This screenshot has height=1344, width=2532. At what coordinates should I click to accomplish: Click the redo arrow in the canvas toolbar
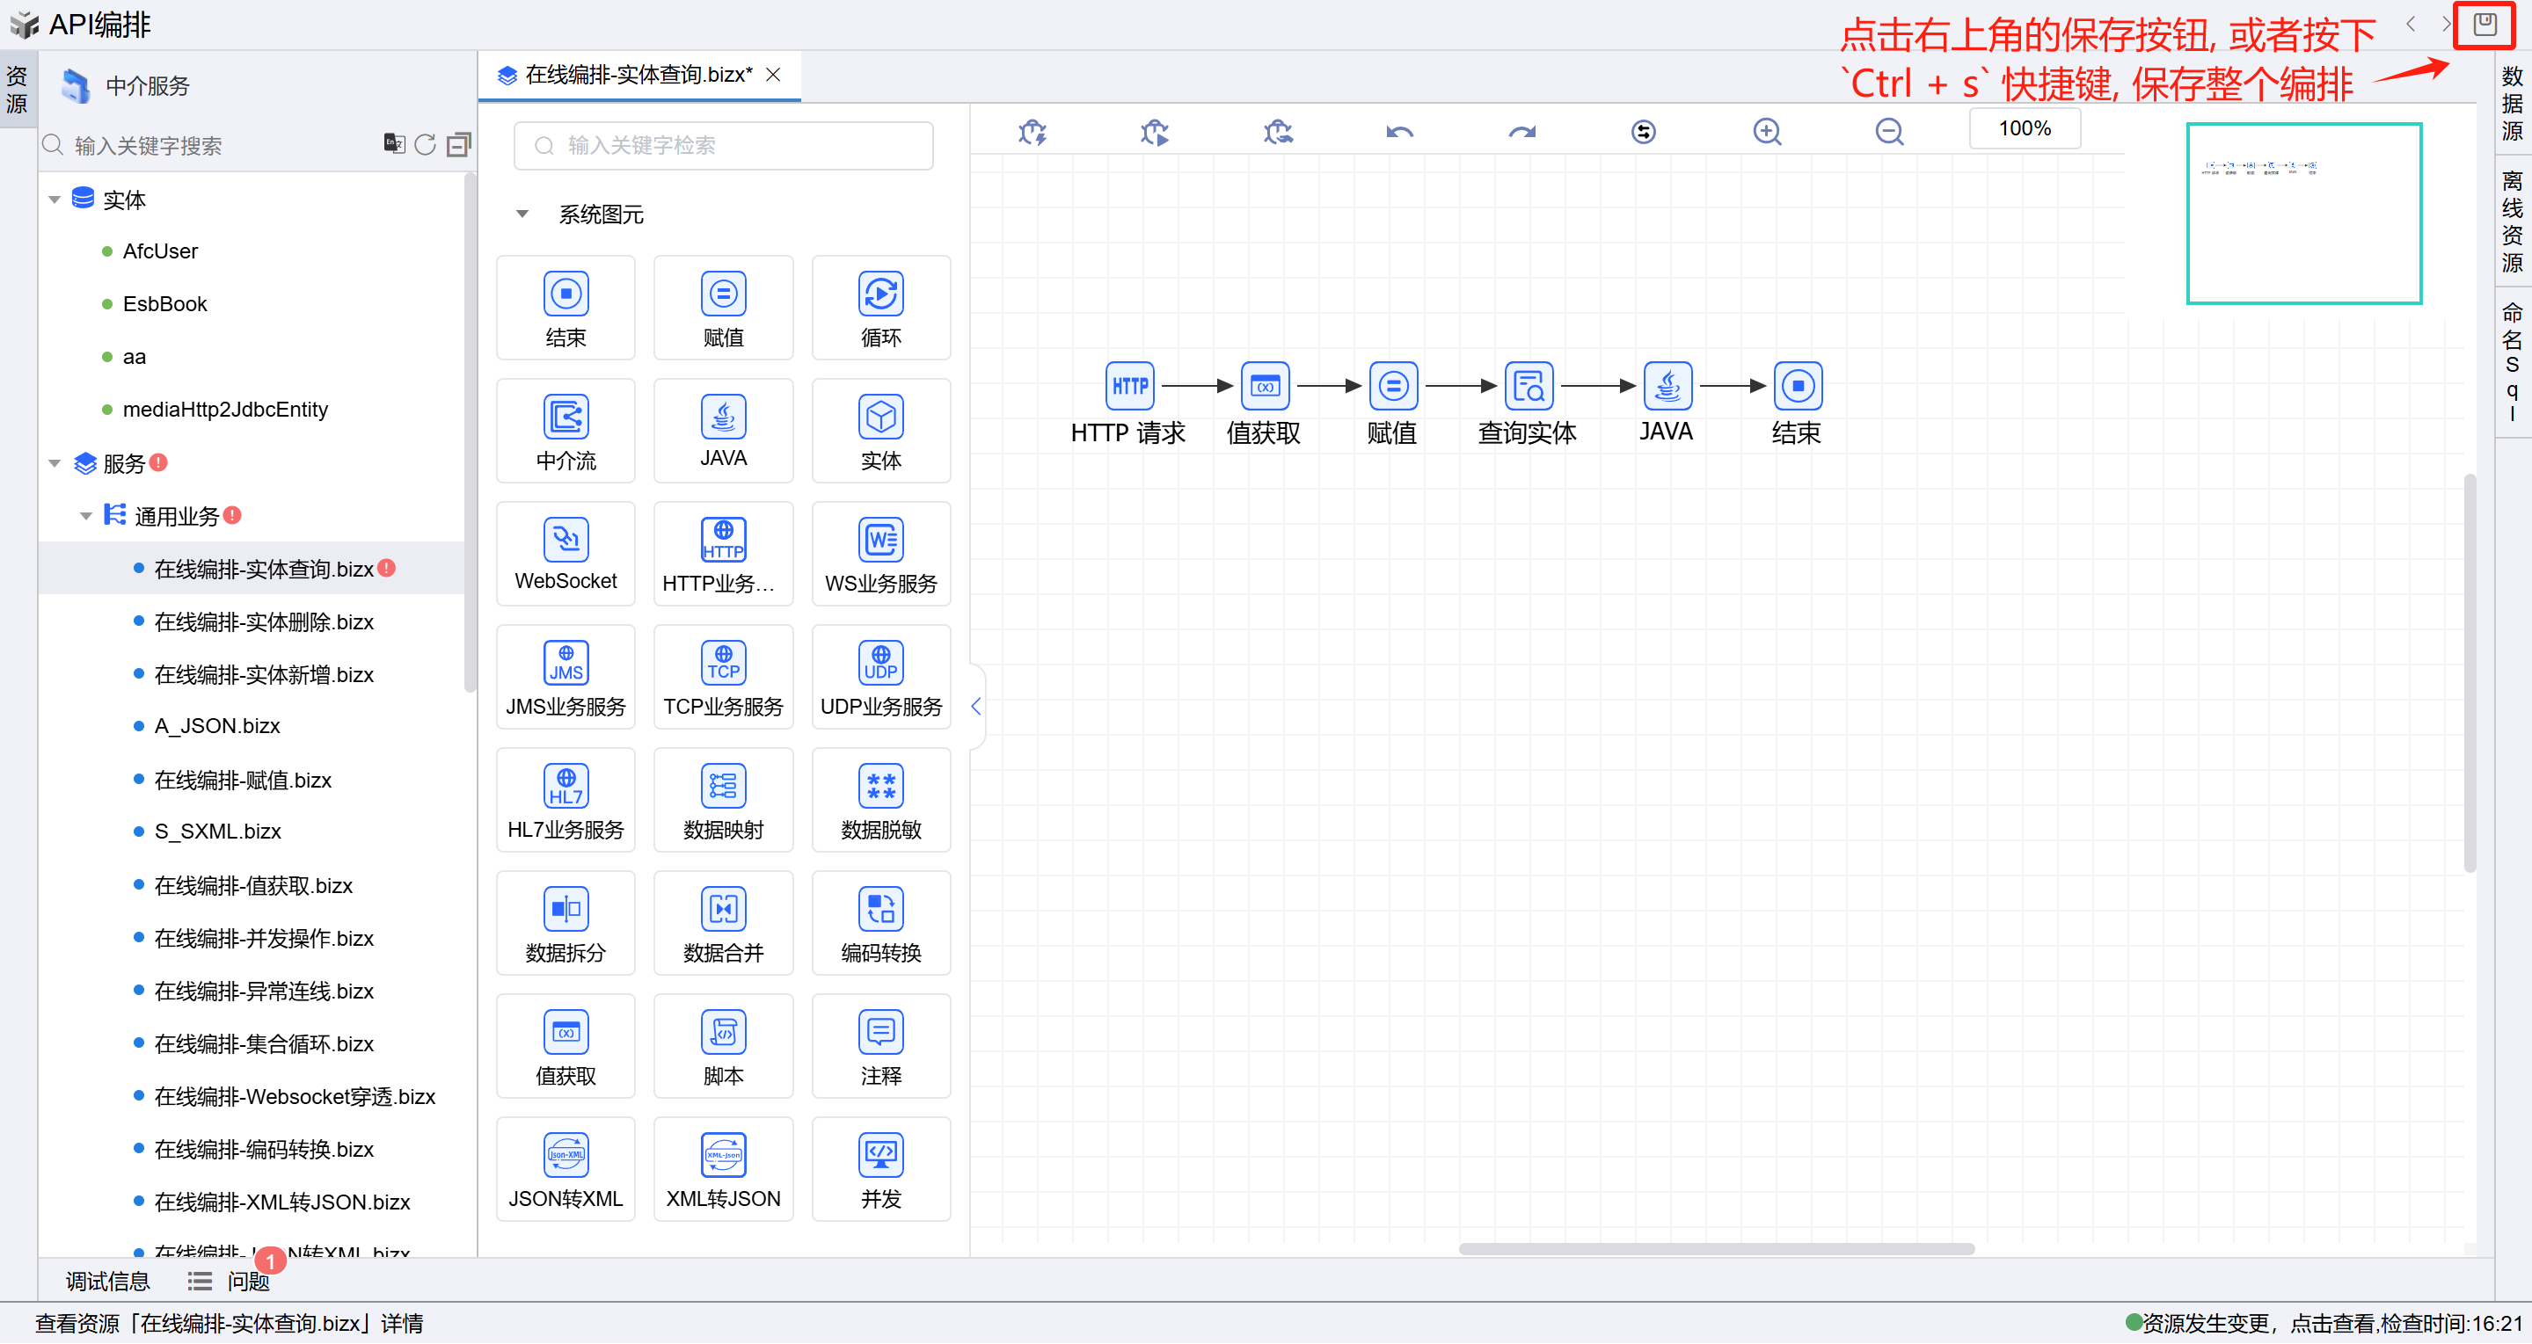[1521, 132]
